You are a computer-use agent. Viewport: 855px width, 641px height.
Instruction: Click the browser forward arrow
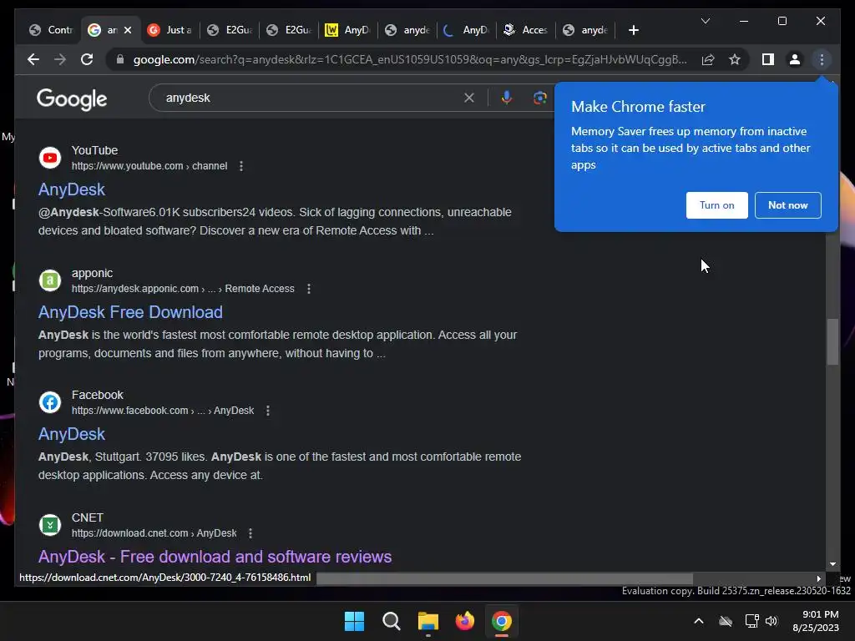coord(60,59)
